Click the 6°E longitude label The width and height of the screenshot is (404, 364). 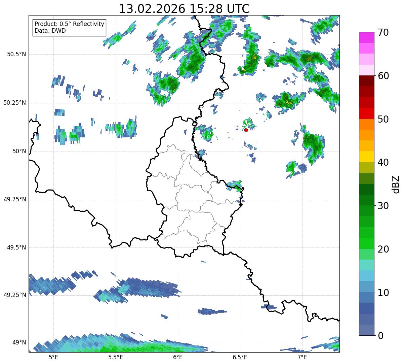[x=178, y=357]
